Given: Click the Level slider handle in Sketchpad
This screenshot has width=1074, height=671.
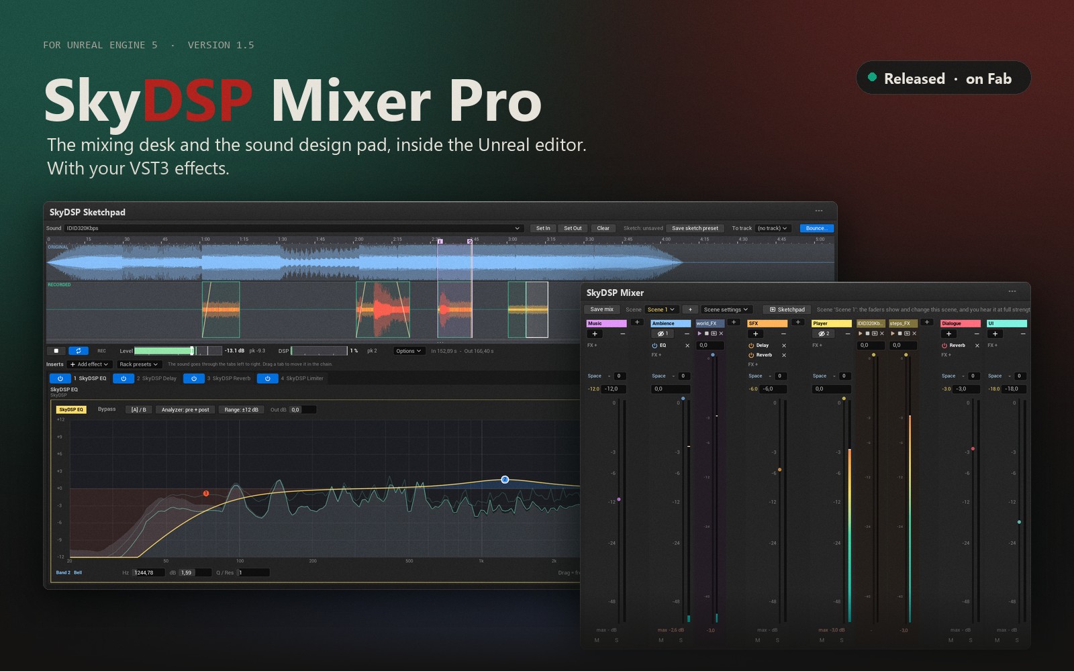Looking at the screenshot, I should tap(192, 351).
